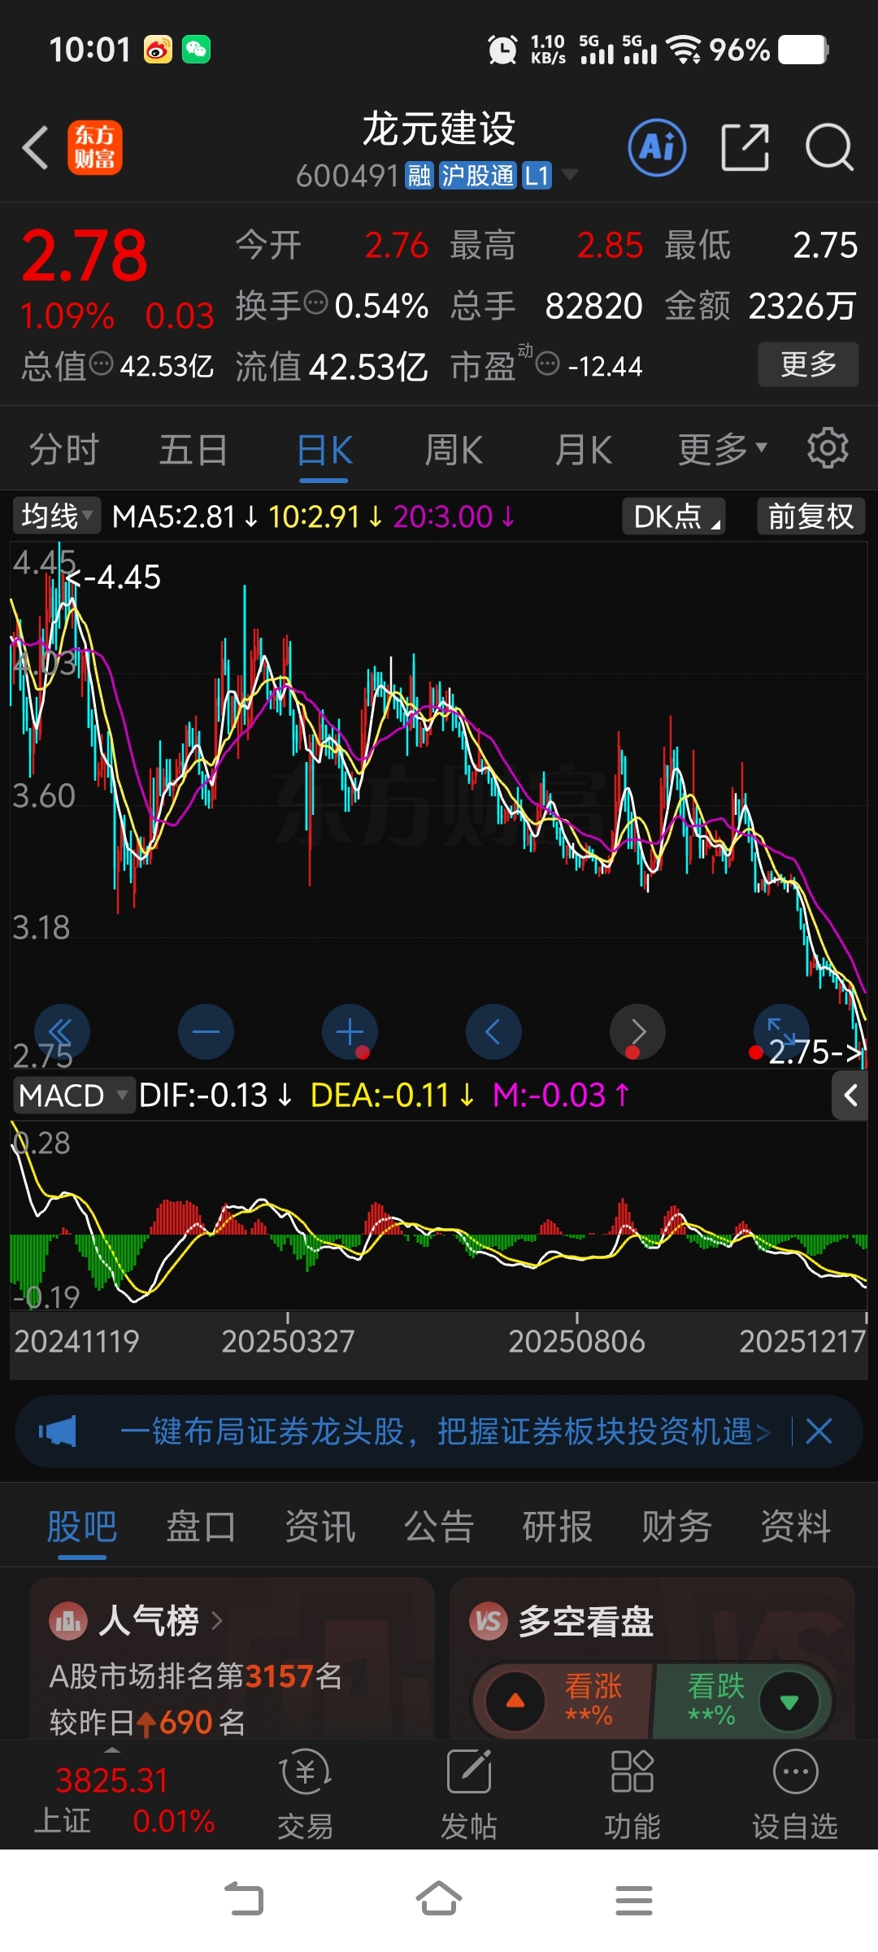Zoom in chart with plus button
Screen dimensions: 878x1952
click(x=350, y=1031)
